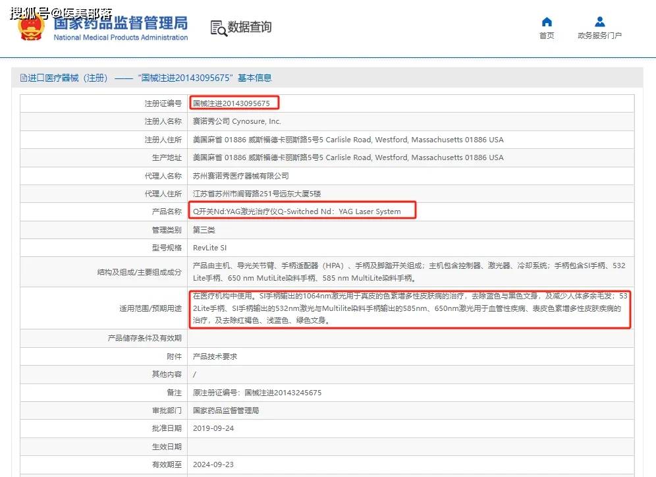This screenshot has height=477, width=656.
Task: Click registrant name 赛诺秀公司 Cynosure, Inc.
Action: (x=237, y=121)
